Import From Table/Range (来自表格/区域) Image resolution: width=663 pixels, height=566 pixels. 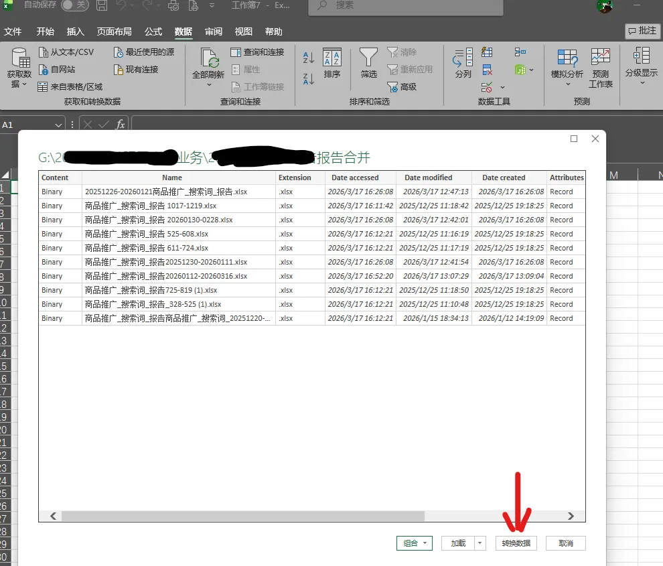tap(70, 86)
